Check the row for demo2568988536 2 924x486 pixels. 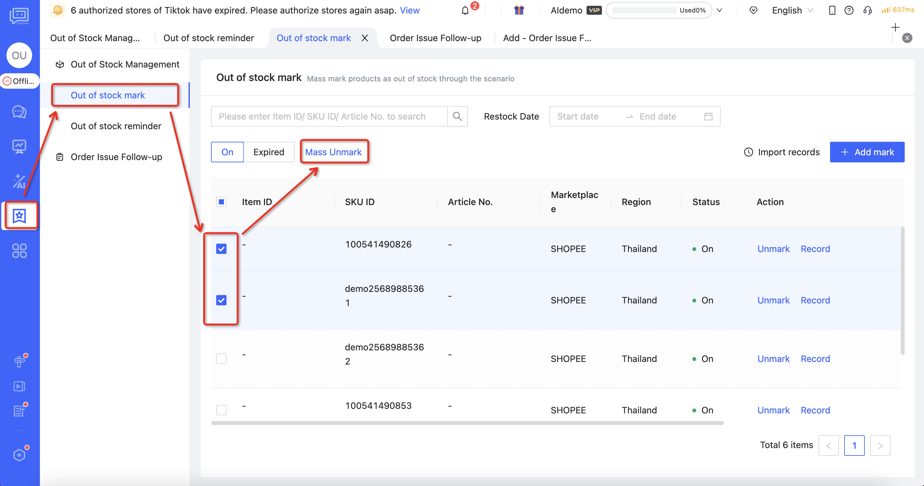pos(221,359)
